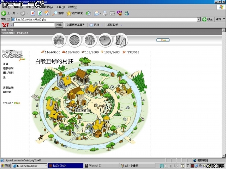The width and height of the screenshot is (226, 169).
Task: Open the 工具(T) menu
Action: point(60,7)
